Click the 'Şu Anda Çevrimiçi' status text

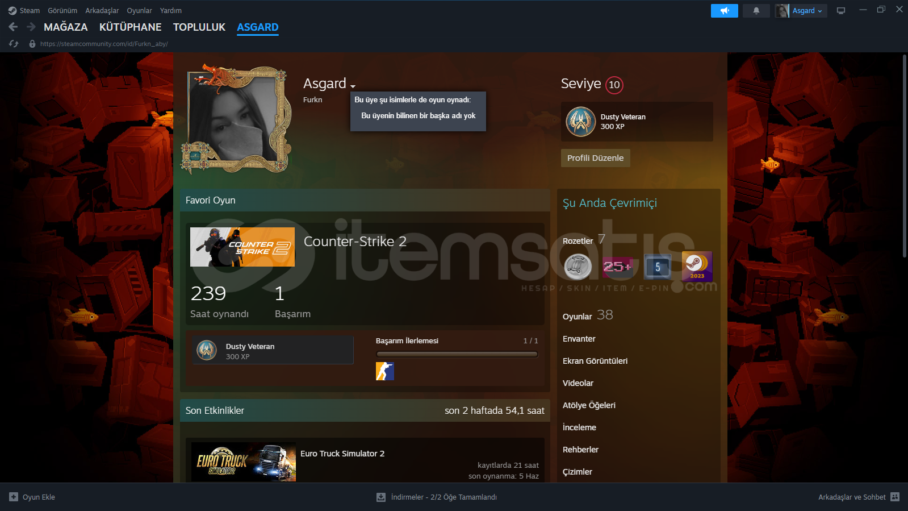[x=610, y=203]
